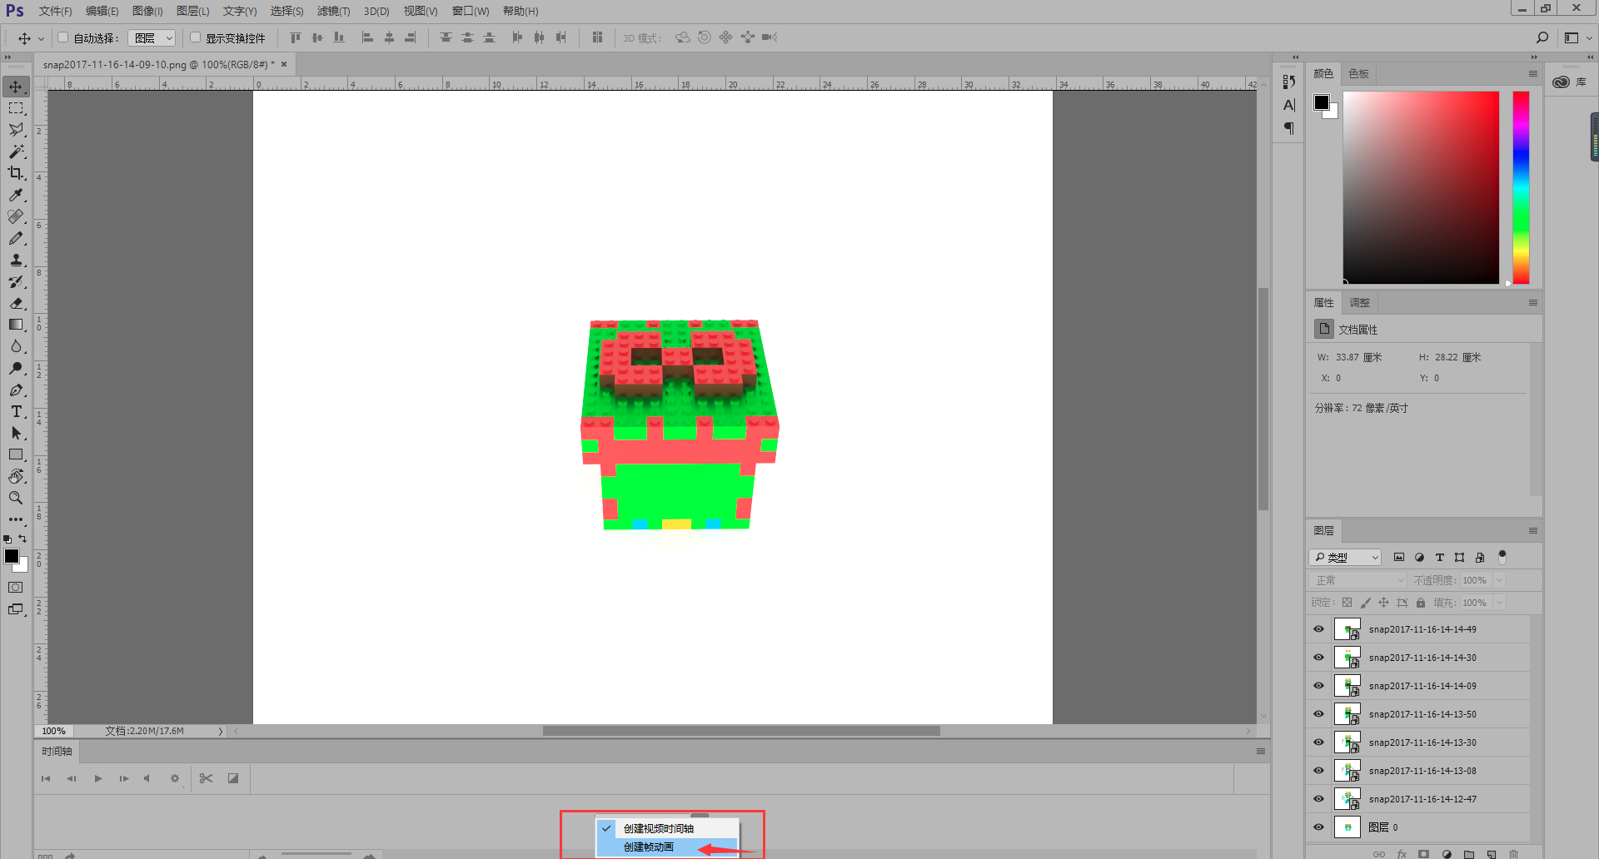Select the Gradient tool
Viewport: 1599px width, 859px height.
coord(16,325)
